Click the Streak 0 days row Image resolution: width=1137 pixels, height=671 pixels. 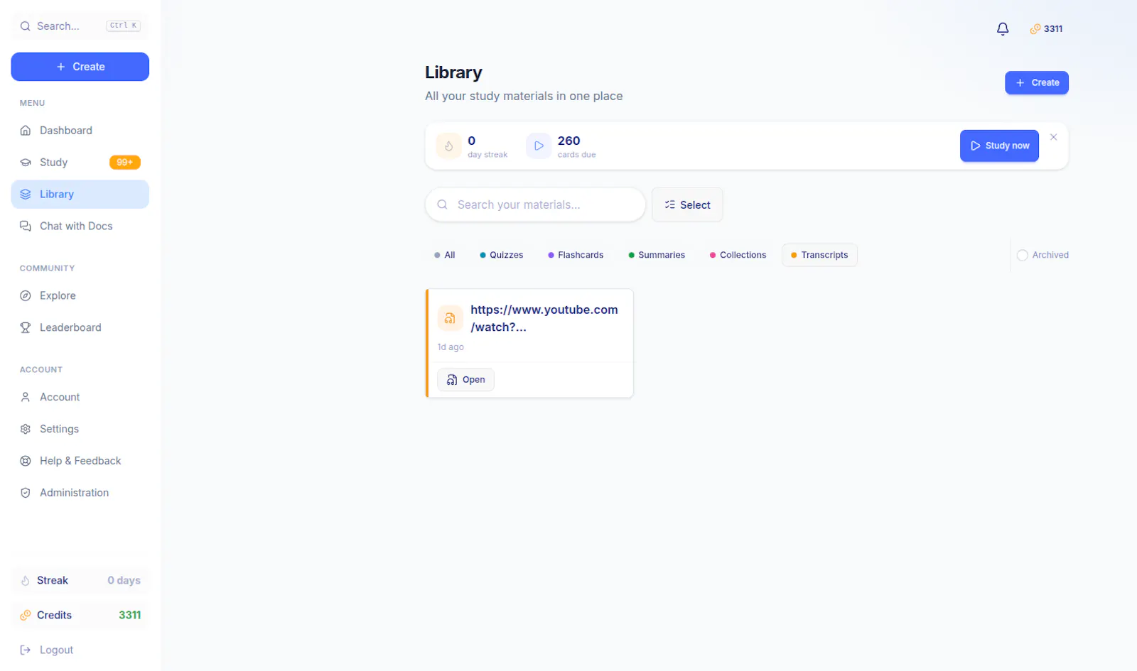pyautogui.click(x=80, y=581)
